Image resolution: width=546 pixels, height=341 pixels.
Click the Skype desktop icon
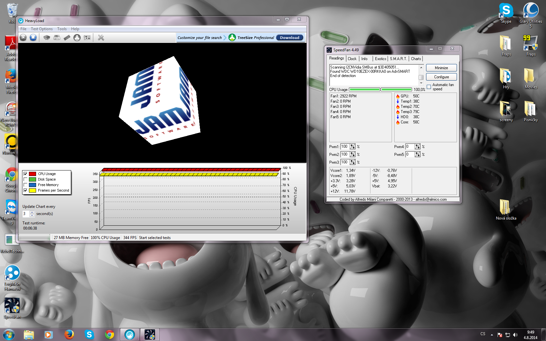coord(506,13)
